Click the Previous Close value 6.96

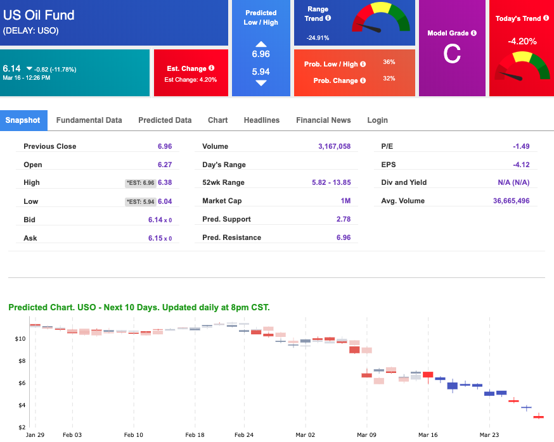[x=165, y=146]
